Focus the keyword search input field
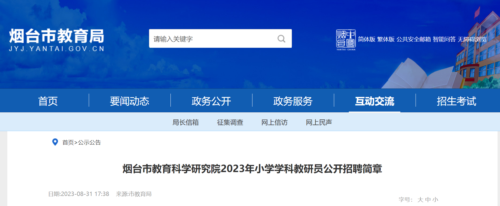The width and height of the screenshot is (500, 206). pos(212,39)
